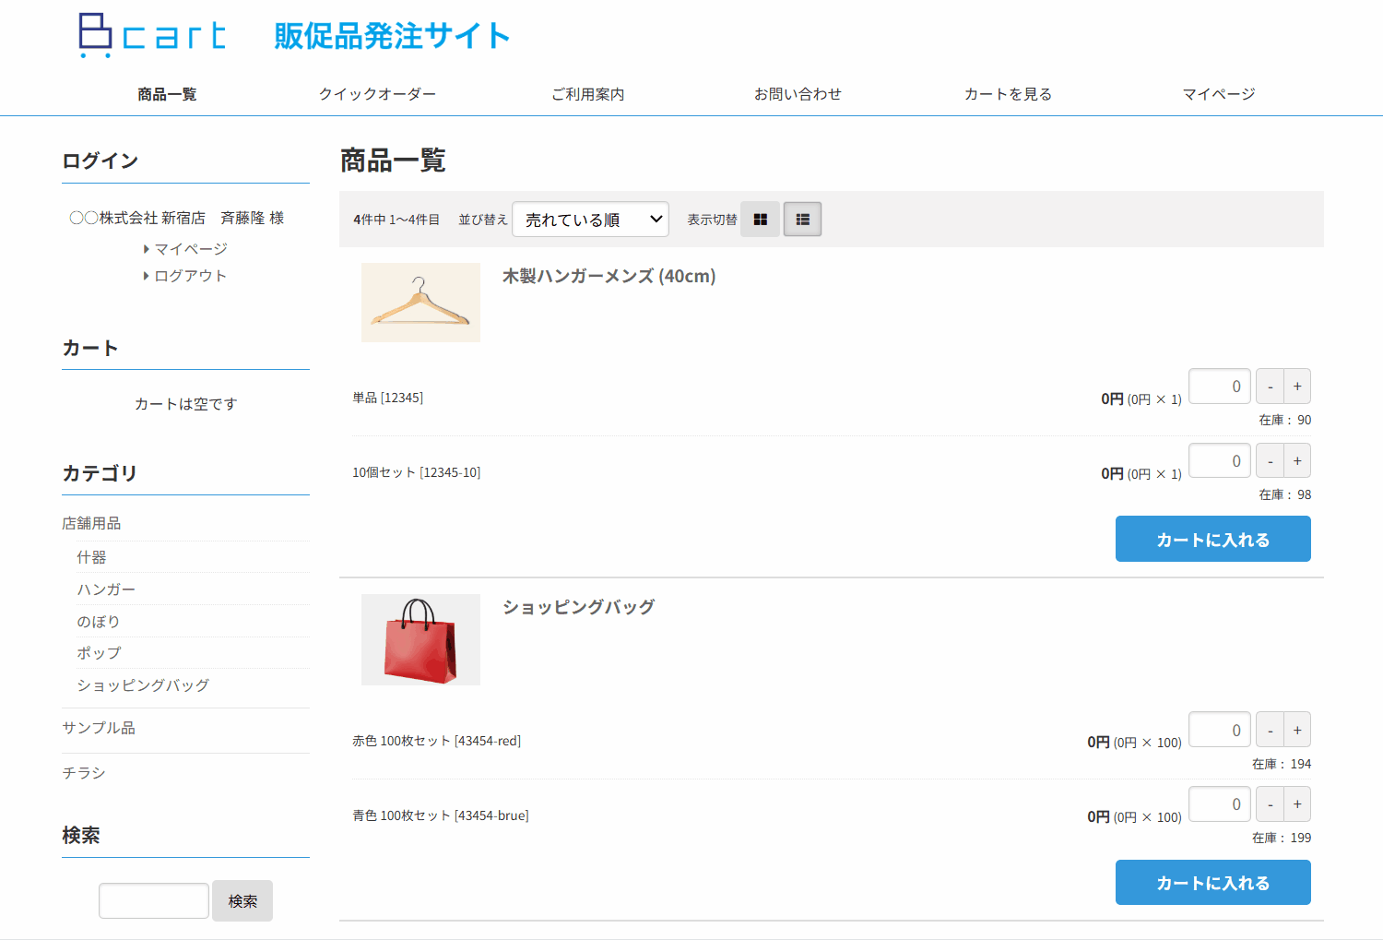The height and width of the screenshot is (940, 1383).
Task: Open the 木製ハンガーメンズ (40cm) product title
Action: click(x=609, y=276)
